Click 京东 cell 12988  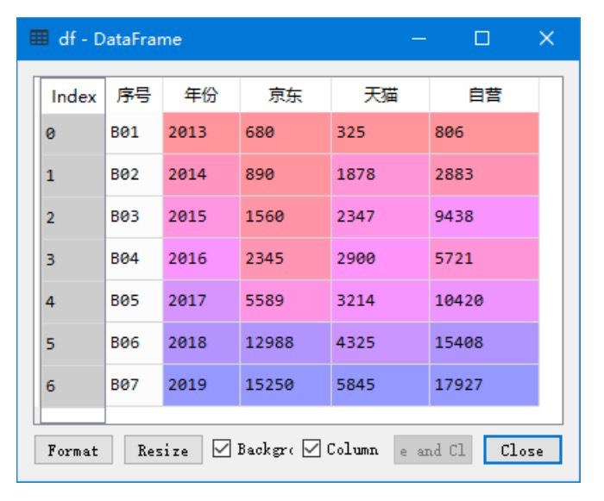[x=285, y=342]
